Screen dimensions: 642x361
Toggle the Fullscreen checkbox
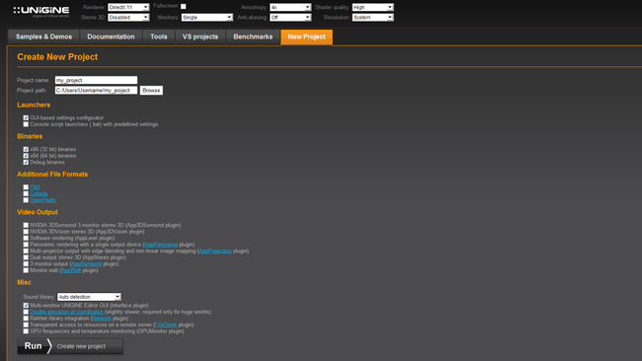(184, 7)
